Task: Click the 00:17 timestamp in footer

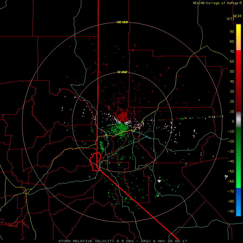Action: point(181,241)
